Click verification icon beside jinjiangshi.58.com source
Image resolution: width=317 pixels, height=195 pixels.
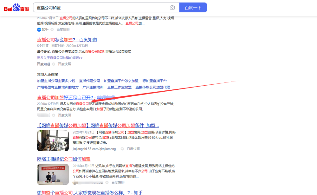[122, 149]
